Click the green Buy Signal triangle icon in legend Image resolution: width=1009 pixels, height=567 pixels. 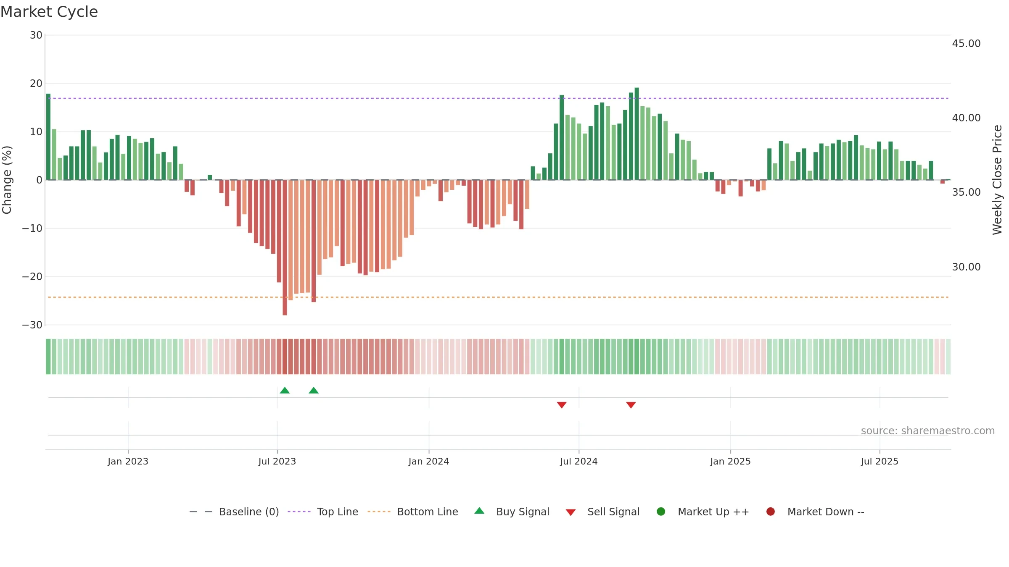coord(479,511)
